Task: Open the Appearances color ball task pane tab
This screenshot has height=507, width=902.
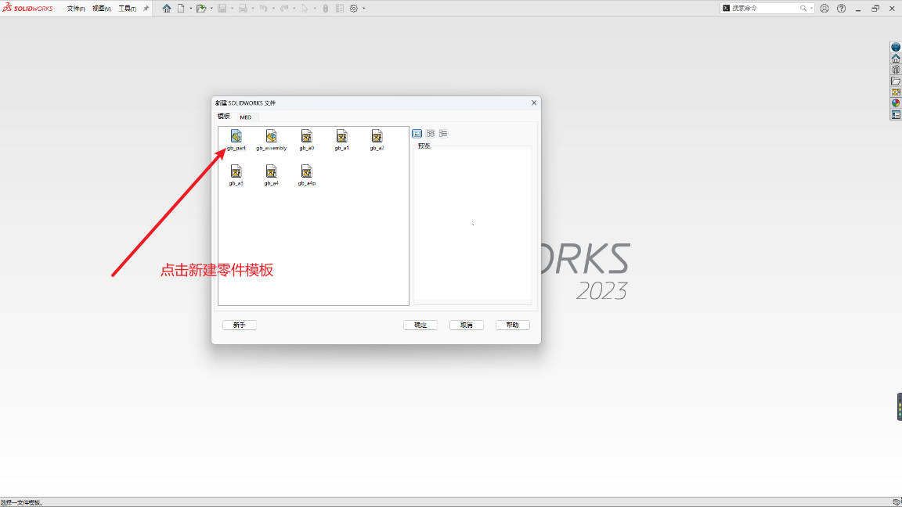Action: click(896, 103)
